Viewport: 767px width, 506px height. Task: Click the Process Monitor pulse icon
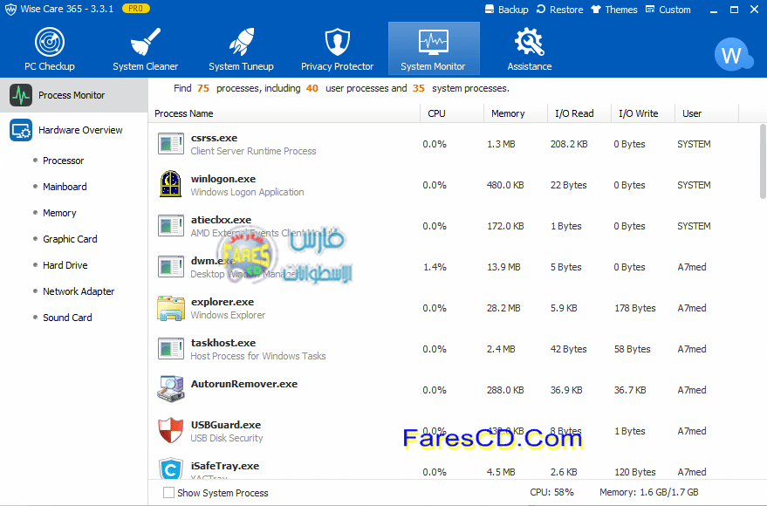point(21,95)
